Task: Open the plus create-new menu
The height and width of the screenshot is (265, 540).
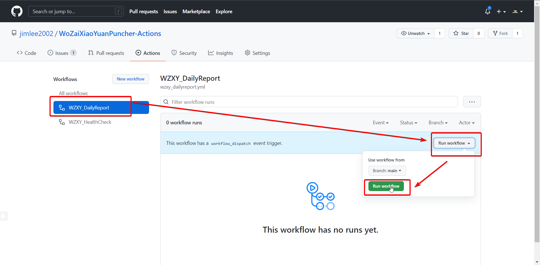Action: 501,12
